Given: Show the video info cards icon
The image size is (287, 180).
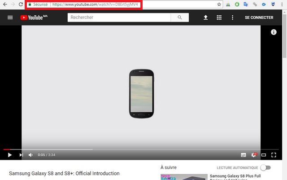Looking at the screenshot, I should pyautogui.click(x=274, y=32).
